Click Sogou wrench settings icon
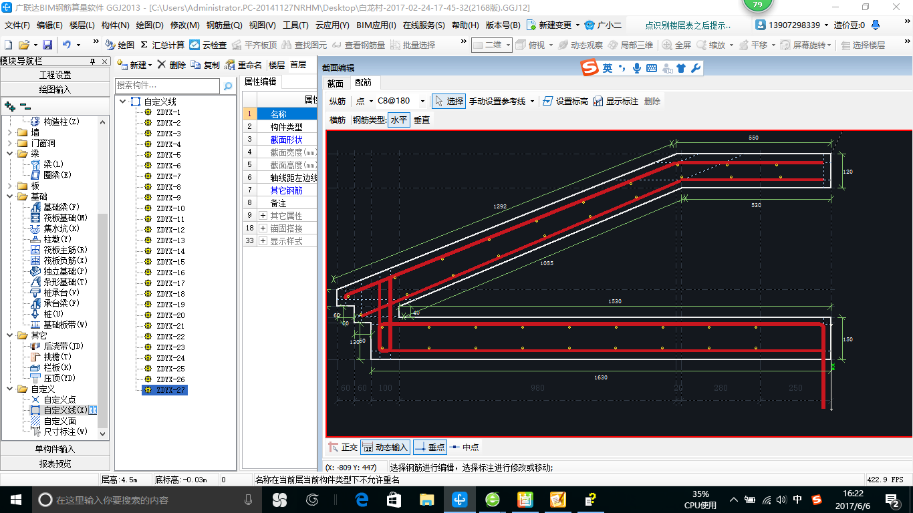Viewport: 913px width, 513px height. pos(696,68)
